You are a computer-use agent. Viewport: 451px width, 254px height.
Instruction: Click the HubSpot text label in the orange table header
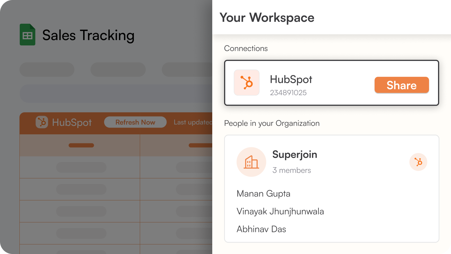(x=72, y=122)
